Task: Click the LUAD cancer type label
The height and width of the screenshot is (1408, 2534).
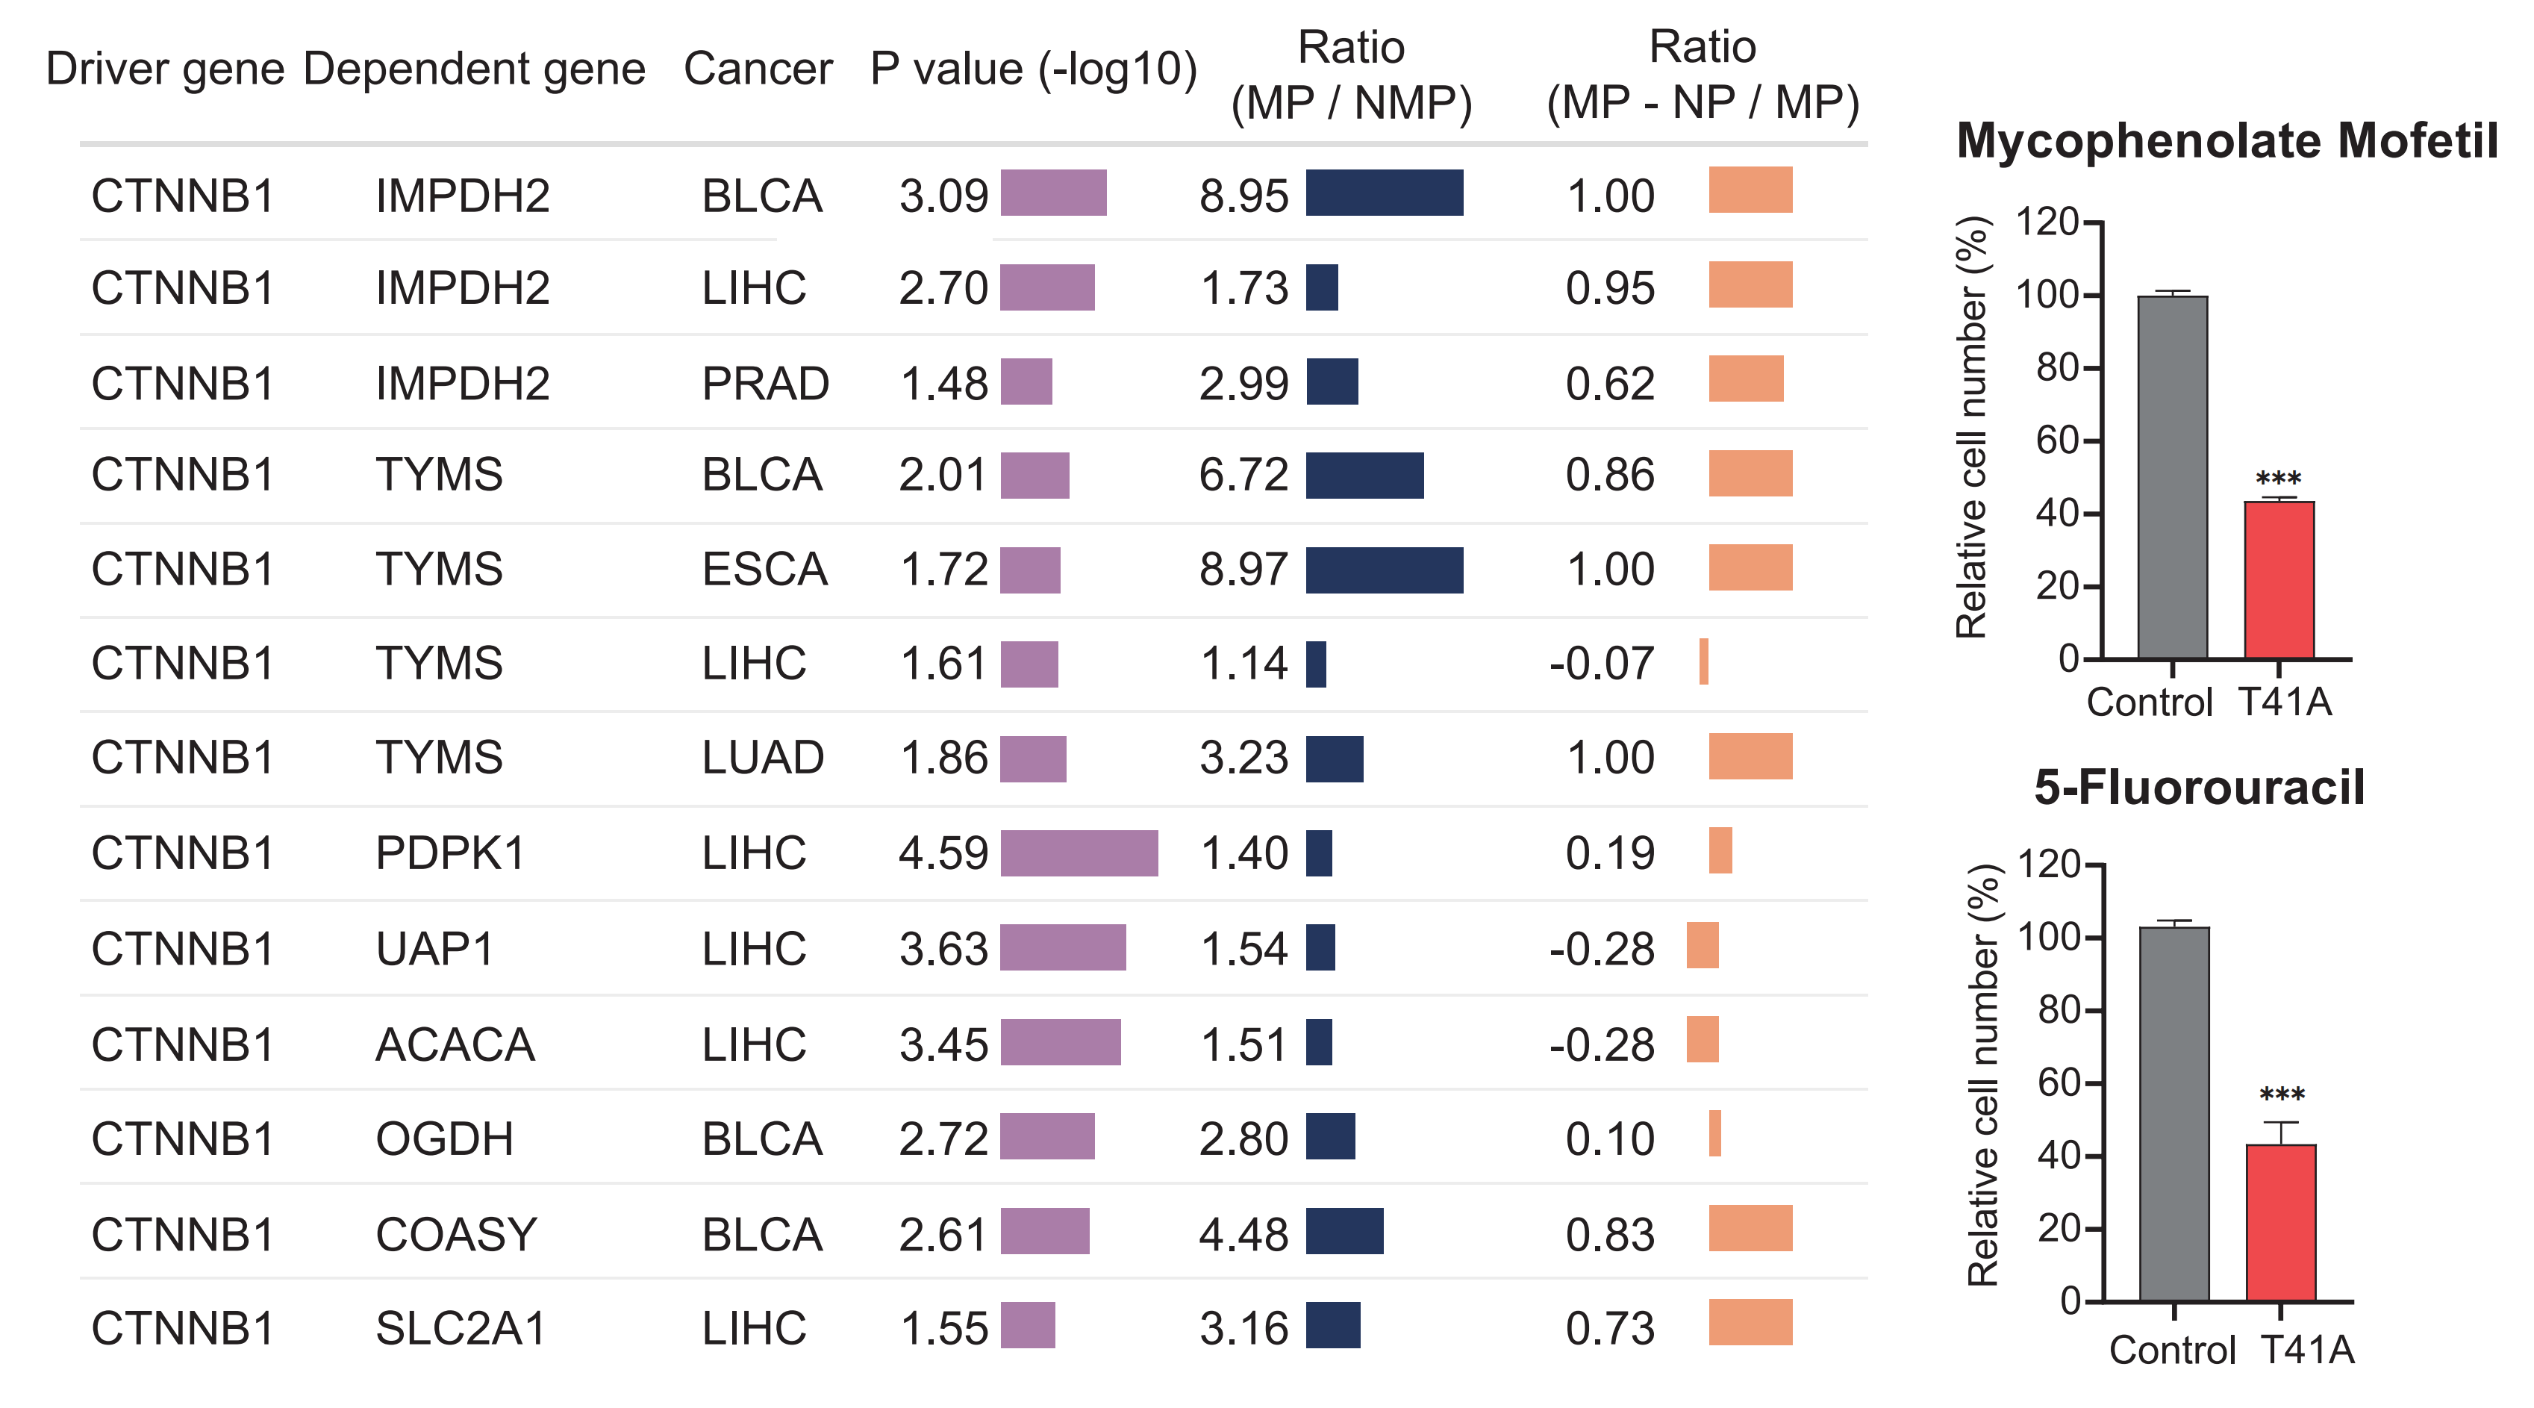Action: (x=762, y=758)
